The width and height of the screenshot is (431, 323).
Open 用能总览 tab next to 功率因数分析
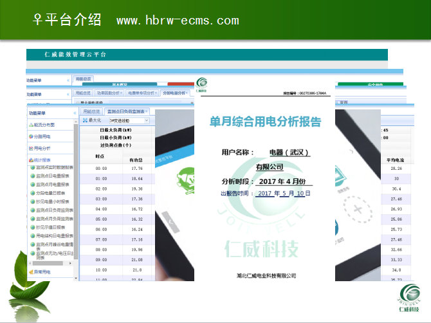point(83,93)
